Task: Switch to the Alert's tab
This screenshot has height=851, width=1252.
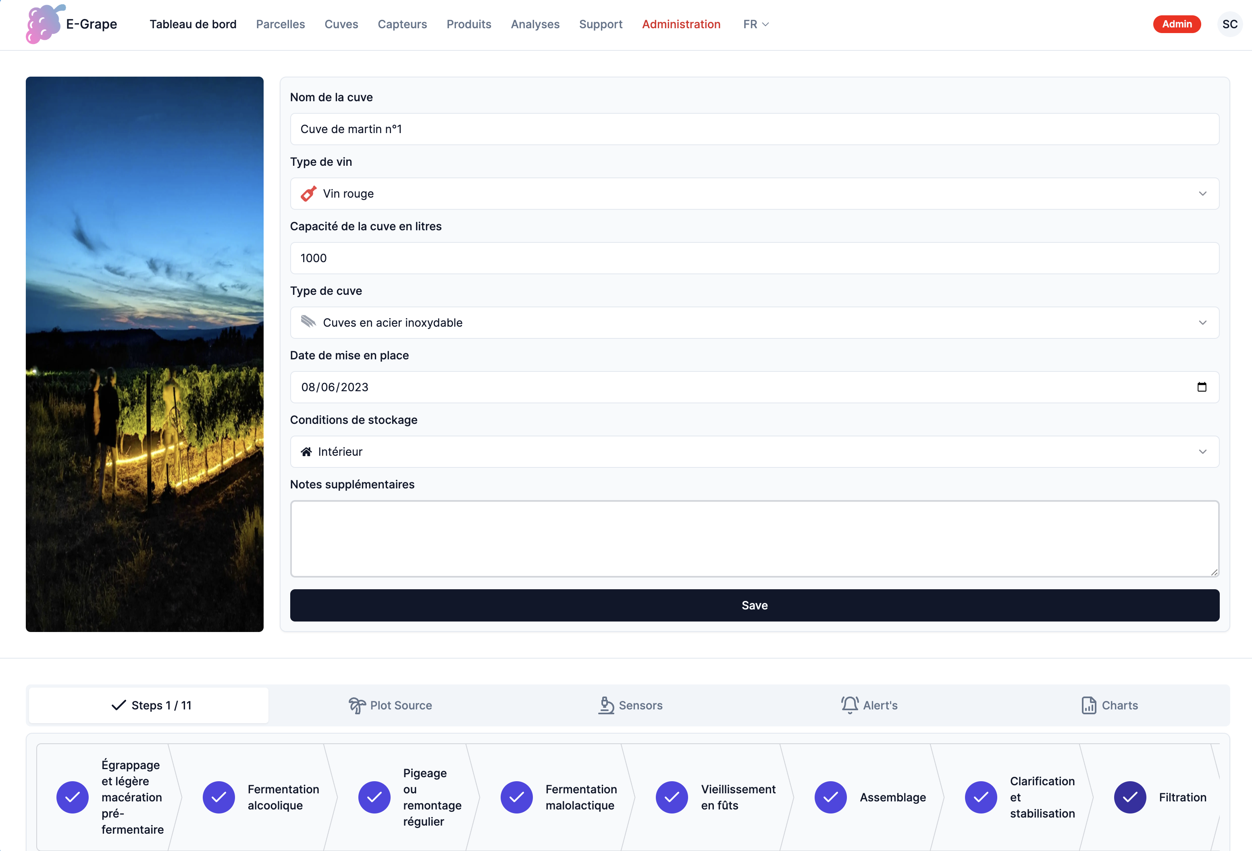Action: (869, 705)
